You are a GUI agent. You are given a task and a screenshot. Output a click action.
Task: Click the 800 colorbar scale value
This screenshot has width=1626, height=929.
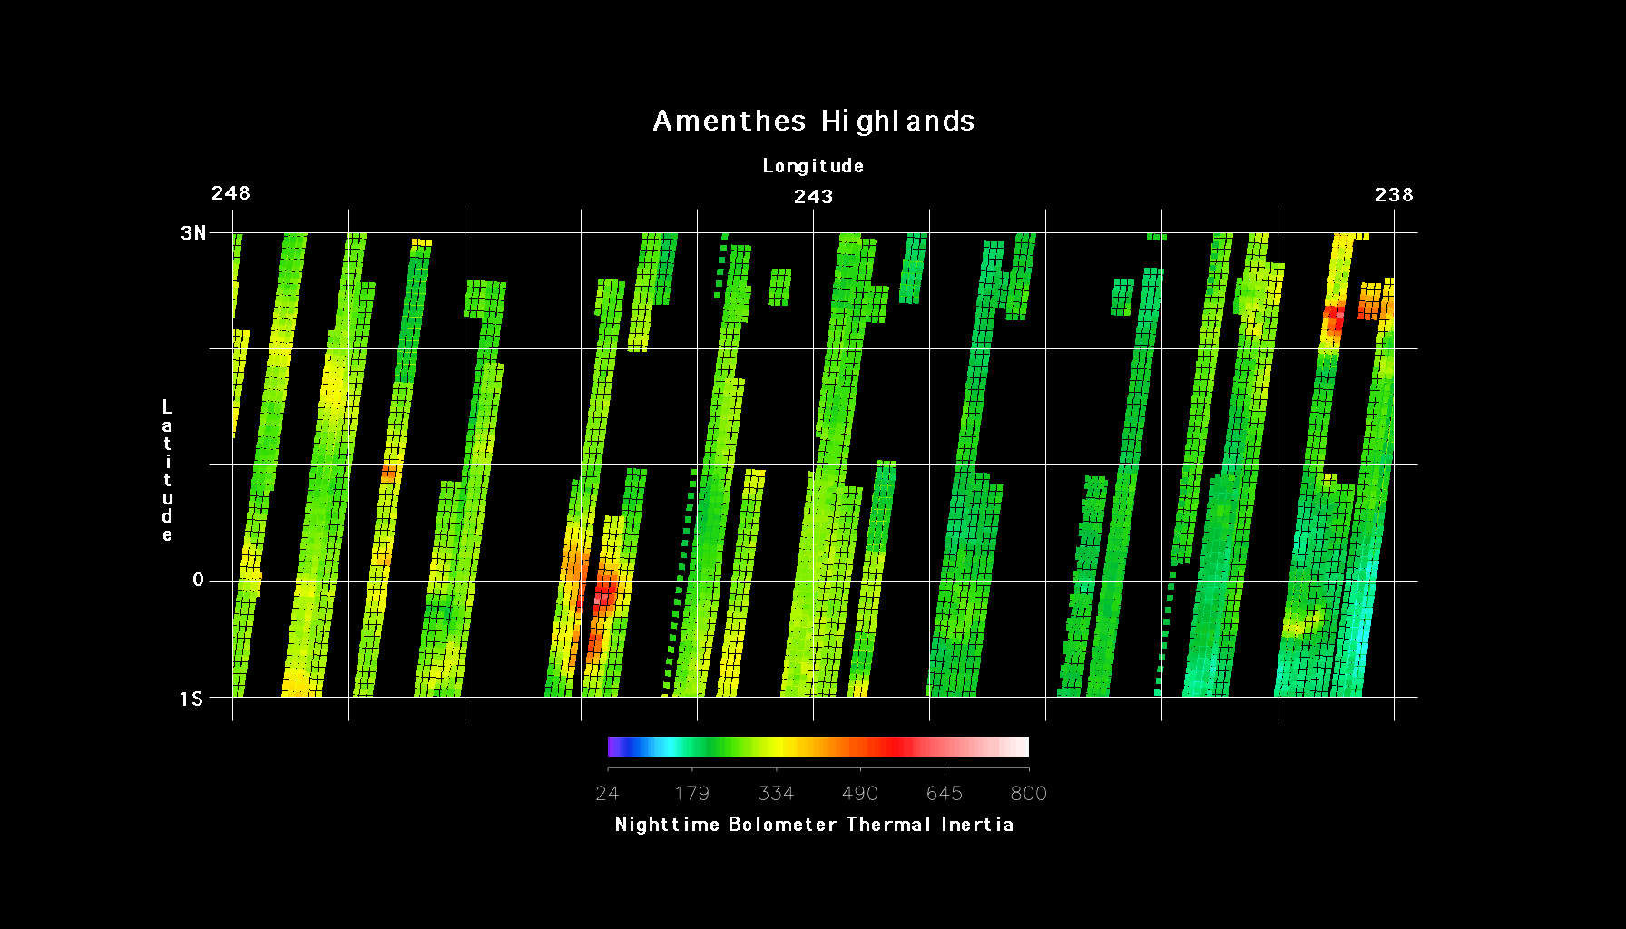pyautogui.click(x=1028, y=794)
